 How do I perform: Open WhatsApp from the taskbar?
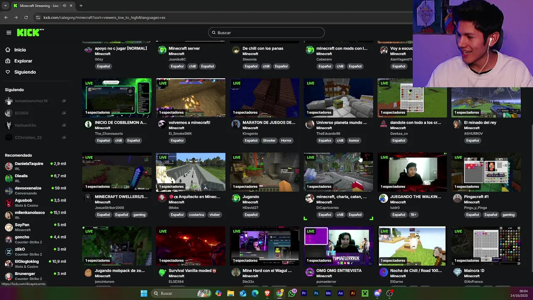coord(292,293)
